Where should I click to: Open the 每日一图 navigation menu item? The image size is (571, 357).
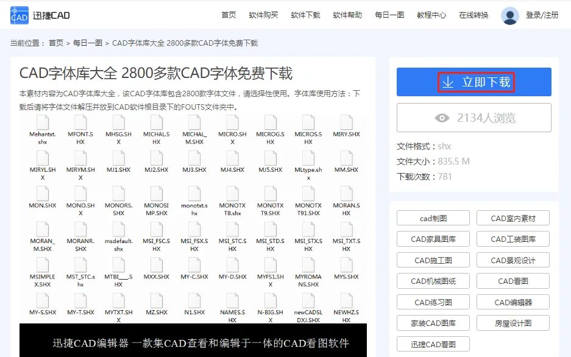point(389,15)
